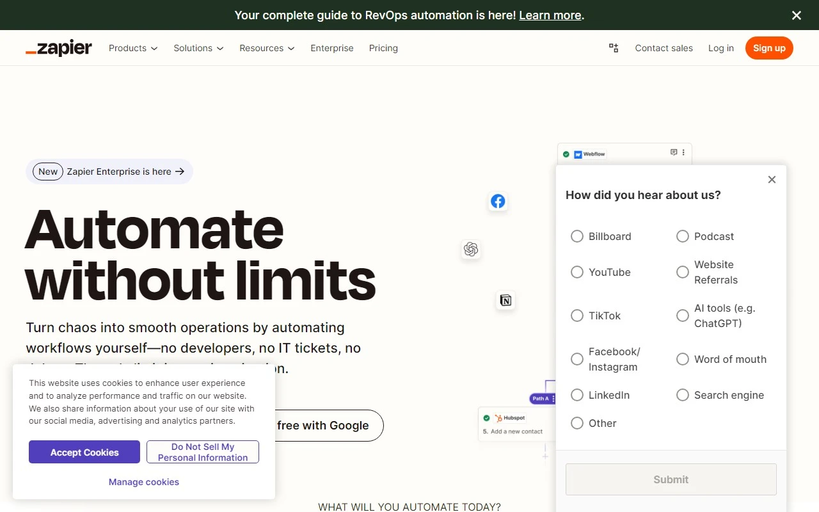
Task: Click Do Not Sell My Personal Information
Action: pyautogui.click(x=203, y=452)
